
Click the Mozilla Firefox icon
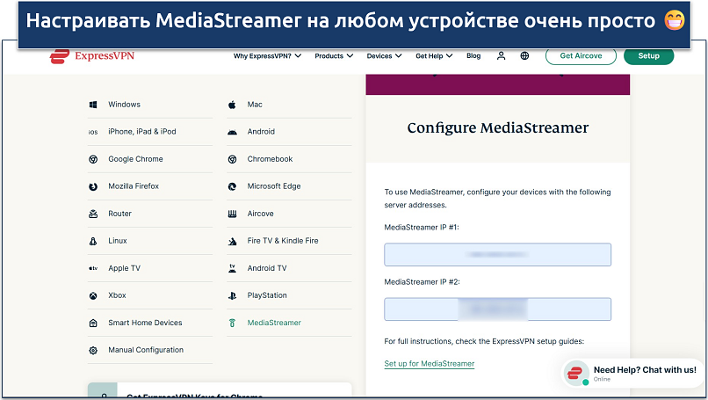click(x=93, y=186)
